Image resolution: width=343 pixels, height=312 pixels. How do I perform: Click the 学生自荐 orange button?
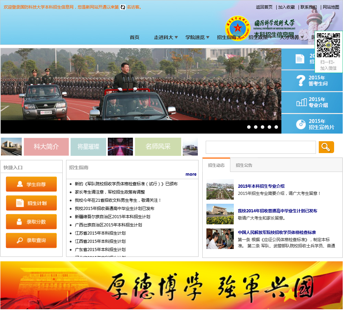(31, 184)
